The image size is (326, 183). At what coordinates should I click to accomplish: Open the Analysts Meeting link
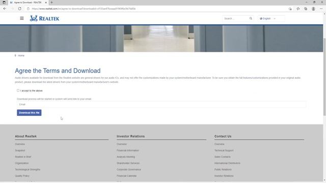click(126, 157)
